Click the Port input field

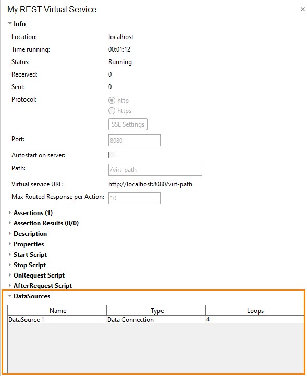click(x=134, y=140)
